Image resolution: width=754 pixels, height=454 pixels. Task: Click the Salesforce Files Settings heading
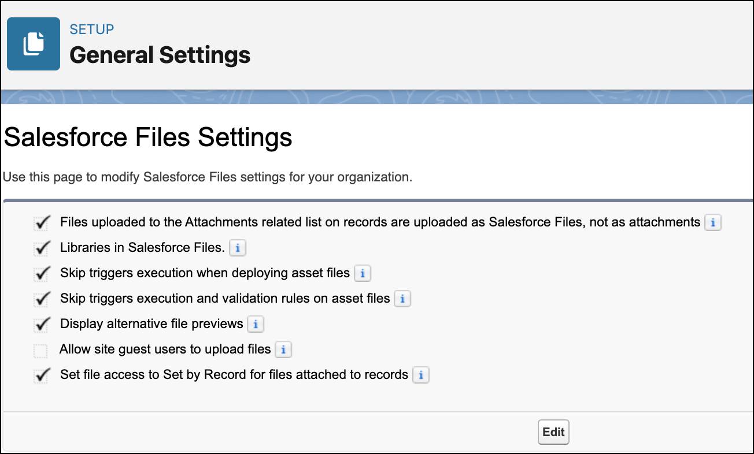[148, 137]
